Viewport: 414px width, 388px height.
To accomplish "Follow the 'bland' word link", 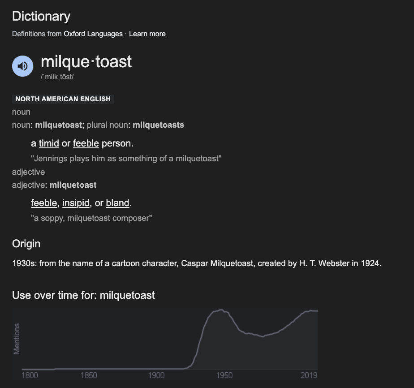I will tap(117, 203).
